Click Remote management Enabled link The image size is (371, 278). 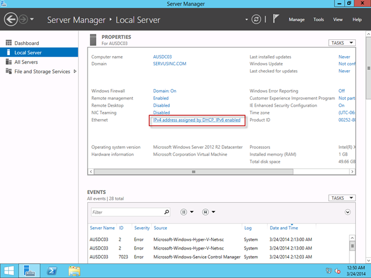pos(161,98)
